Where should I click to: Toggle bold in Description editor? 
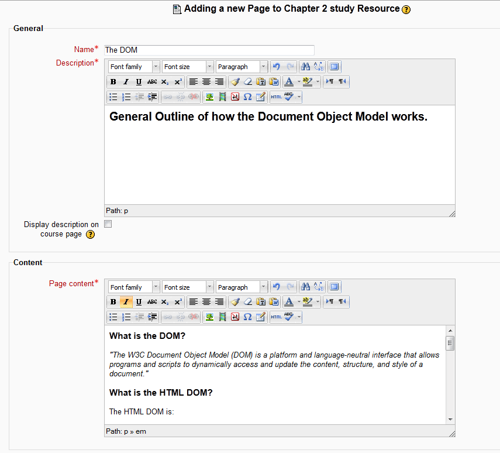click(x=113, y=82)
